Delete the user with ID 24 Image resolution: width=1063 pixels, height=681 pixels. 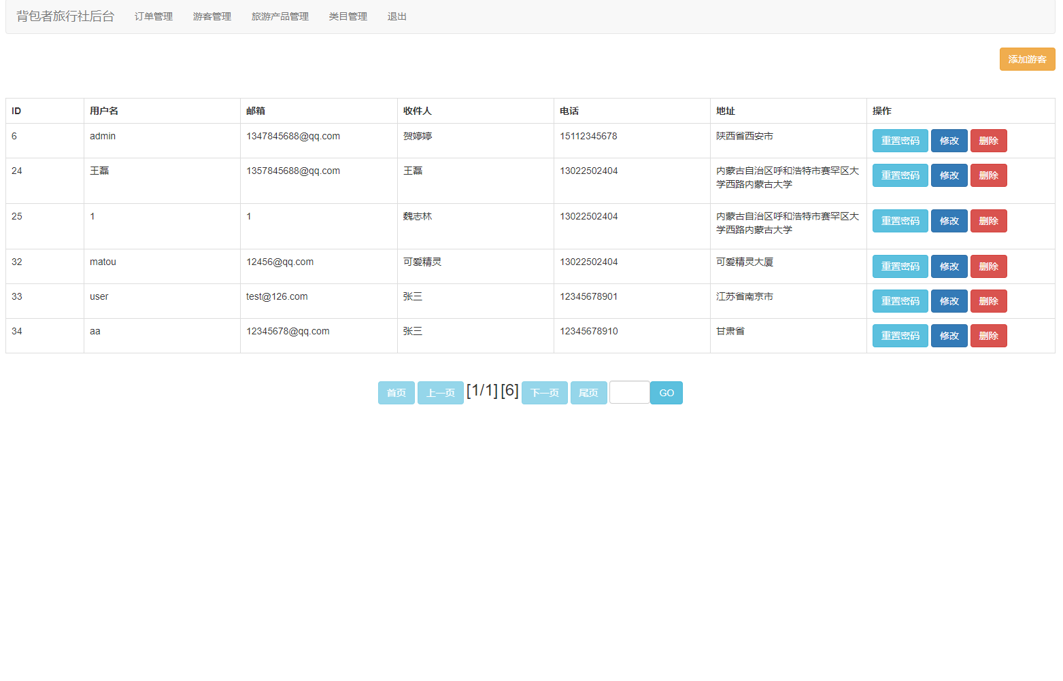click(x=988, y=175)
